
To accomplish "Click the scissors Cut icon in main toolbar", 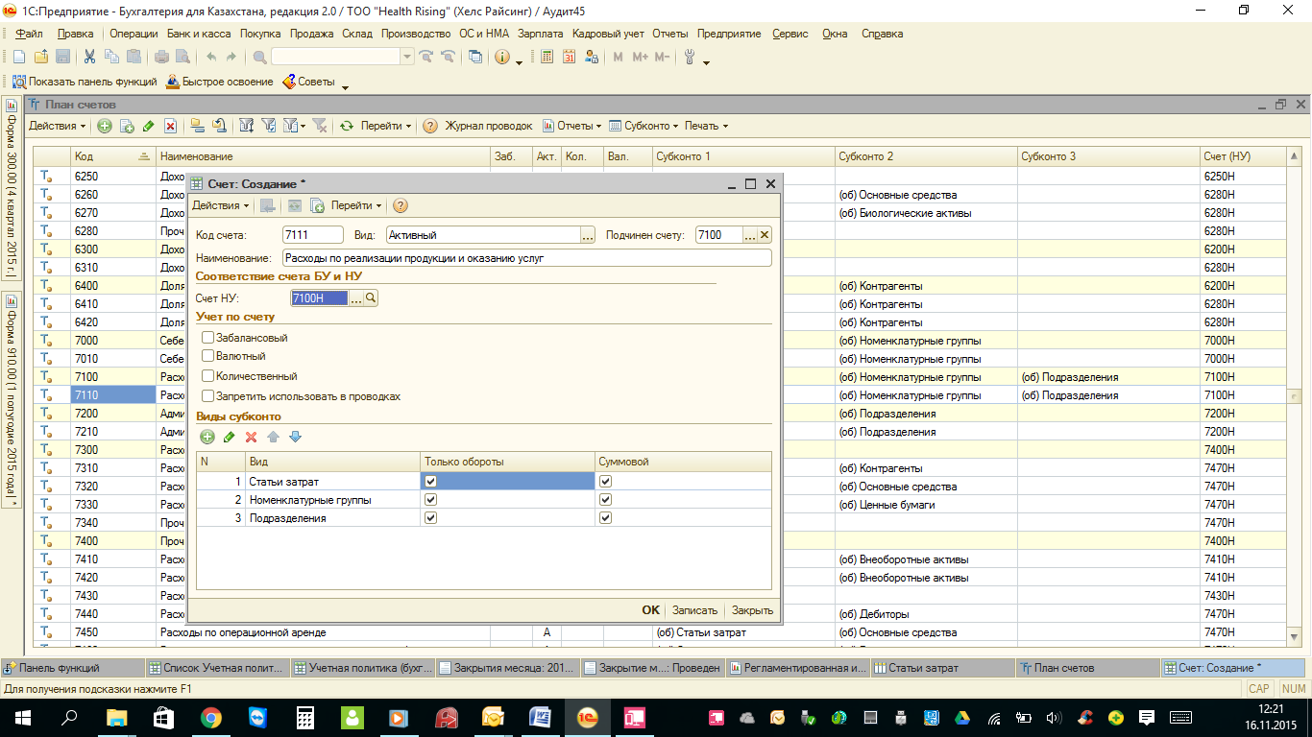I will tap(89, 57).
